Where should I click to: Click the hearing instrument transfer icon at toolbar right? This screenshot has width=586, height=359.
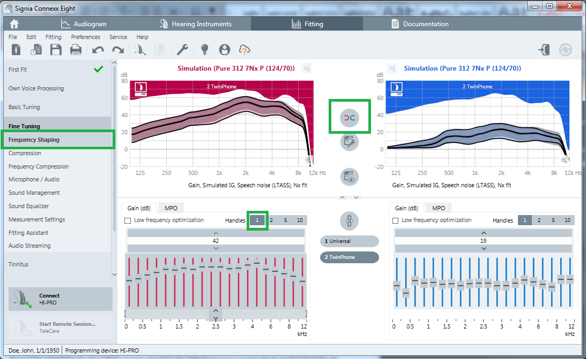544,50
